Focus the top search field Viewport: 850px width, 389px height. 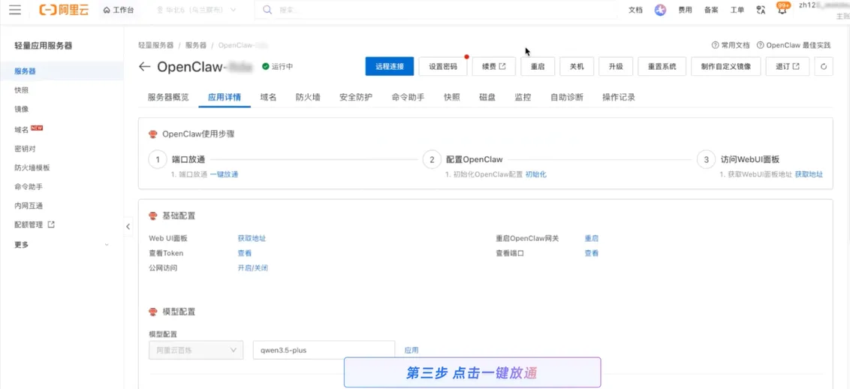click(436, 10)
